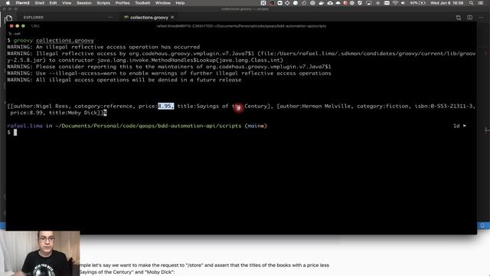Screen dimensions: 490x276
Task: Click the main git branch indicator
Action: [x=256, y=126]
